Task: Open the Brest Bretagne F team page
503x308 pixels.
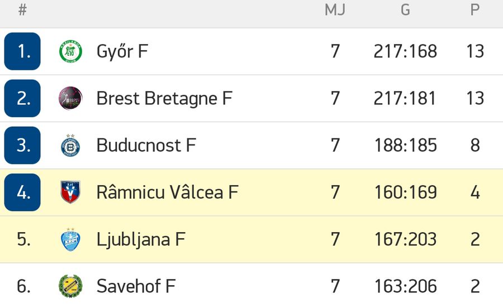Action: tap(164, 98)
